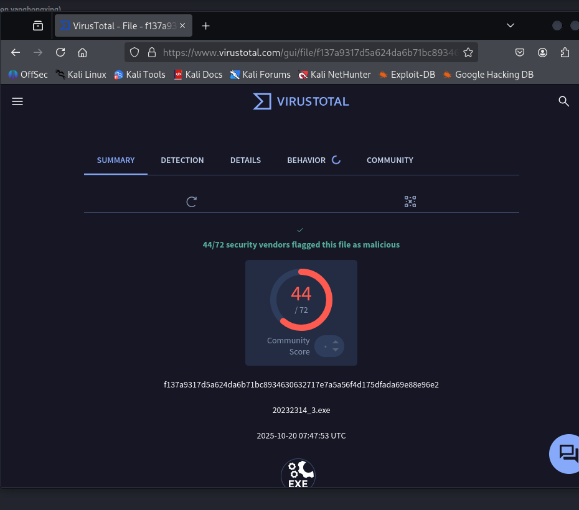The height and width of the screenshot is (510, 579).
Task: Vote down the community score
Action: tap(336, 350)
